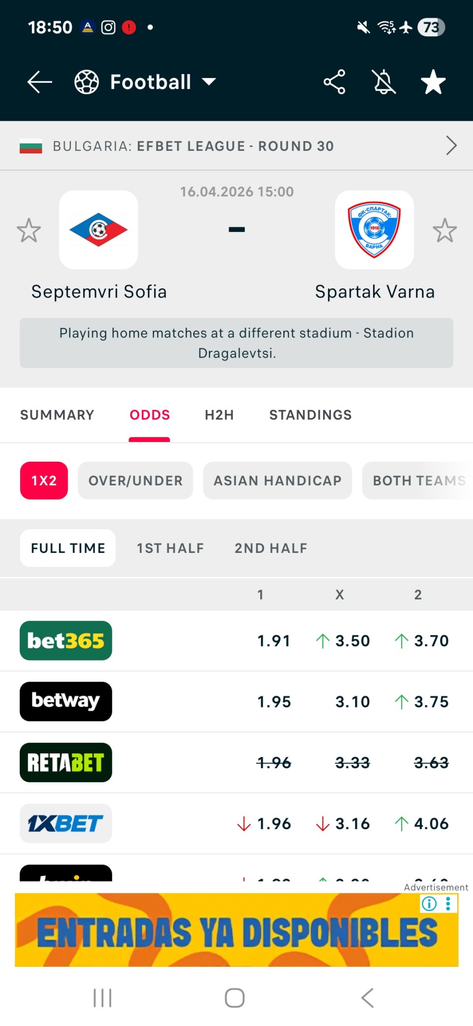
Task: Show 1st Half odds
Action: pyautogui.click(x=170, y=548)
